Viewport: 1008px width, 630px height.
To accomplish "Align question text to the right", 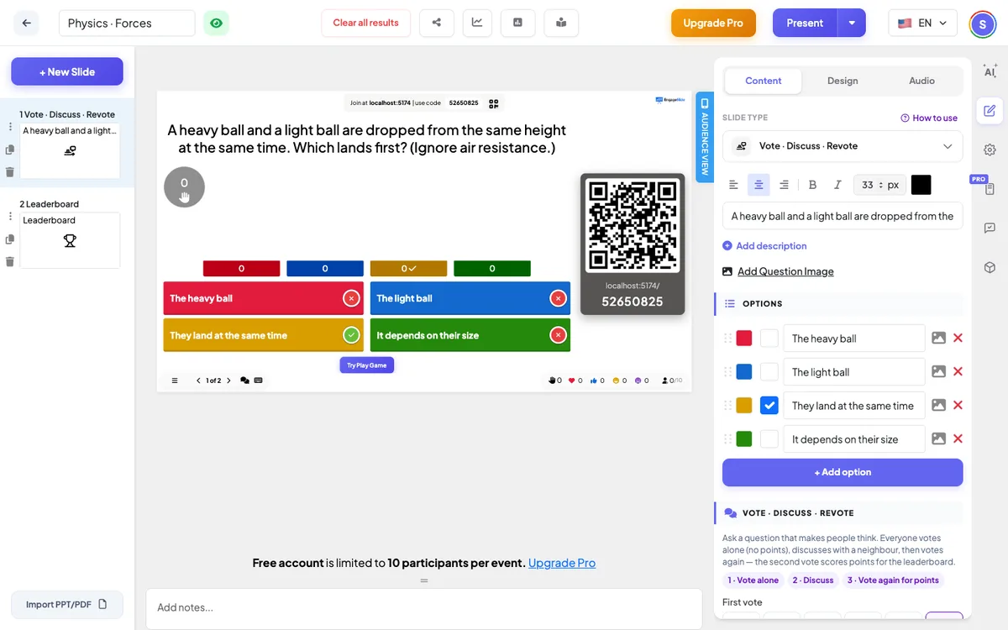I will tap(784, 185).
